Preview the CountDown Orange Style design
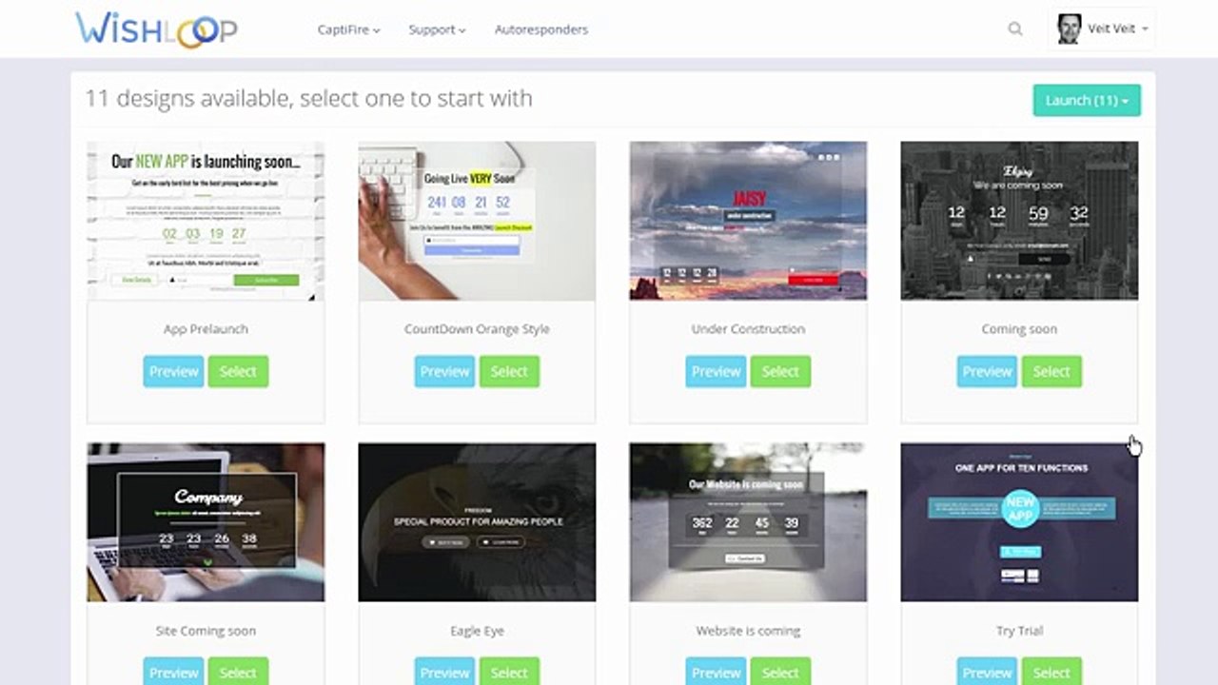1218x685 pixels. [x=445, y=371]
